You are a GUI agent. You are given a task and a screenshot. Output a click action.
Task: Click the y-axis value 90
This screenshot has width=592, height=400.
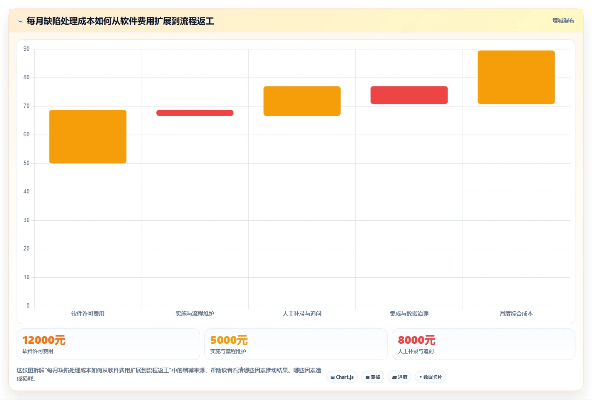(x=26, y=49)
